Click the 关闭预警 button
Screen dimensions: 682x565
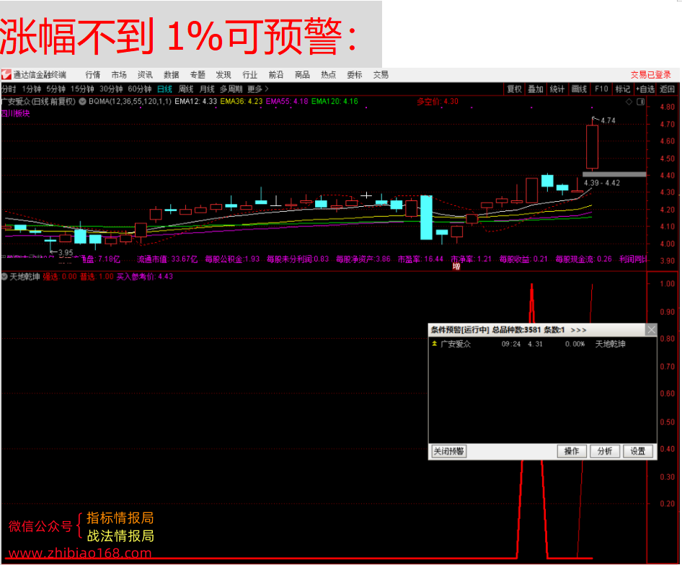point(449,451)
